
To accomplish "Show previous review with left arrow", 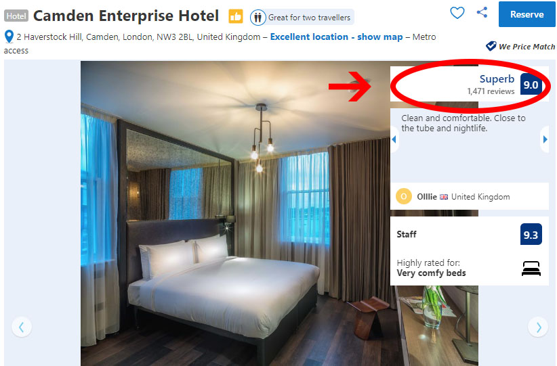I will (x=394, y=139).
